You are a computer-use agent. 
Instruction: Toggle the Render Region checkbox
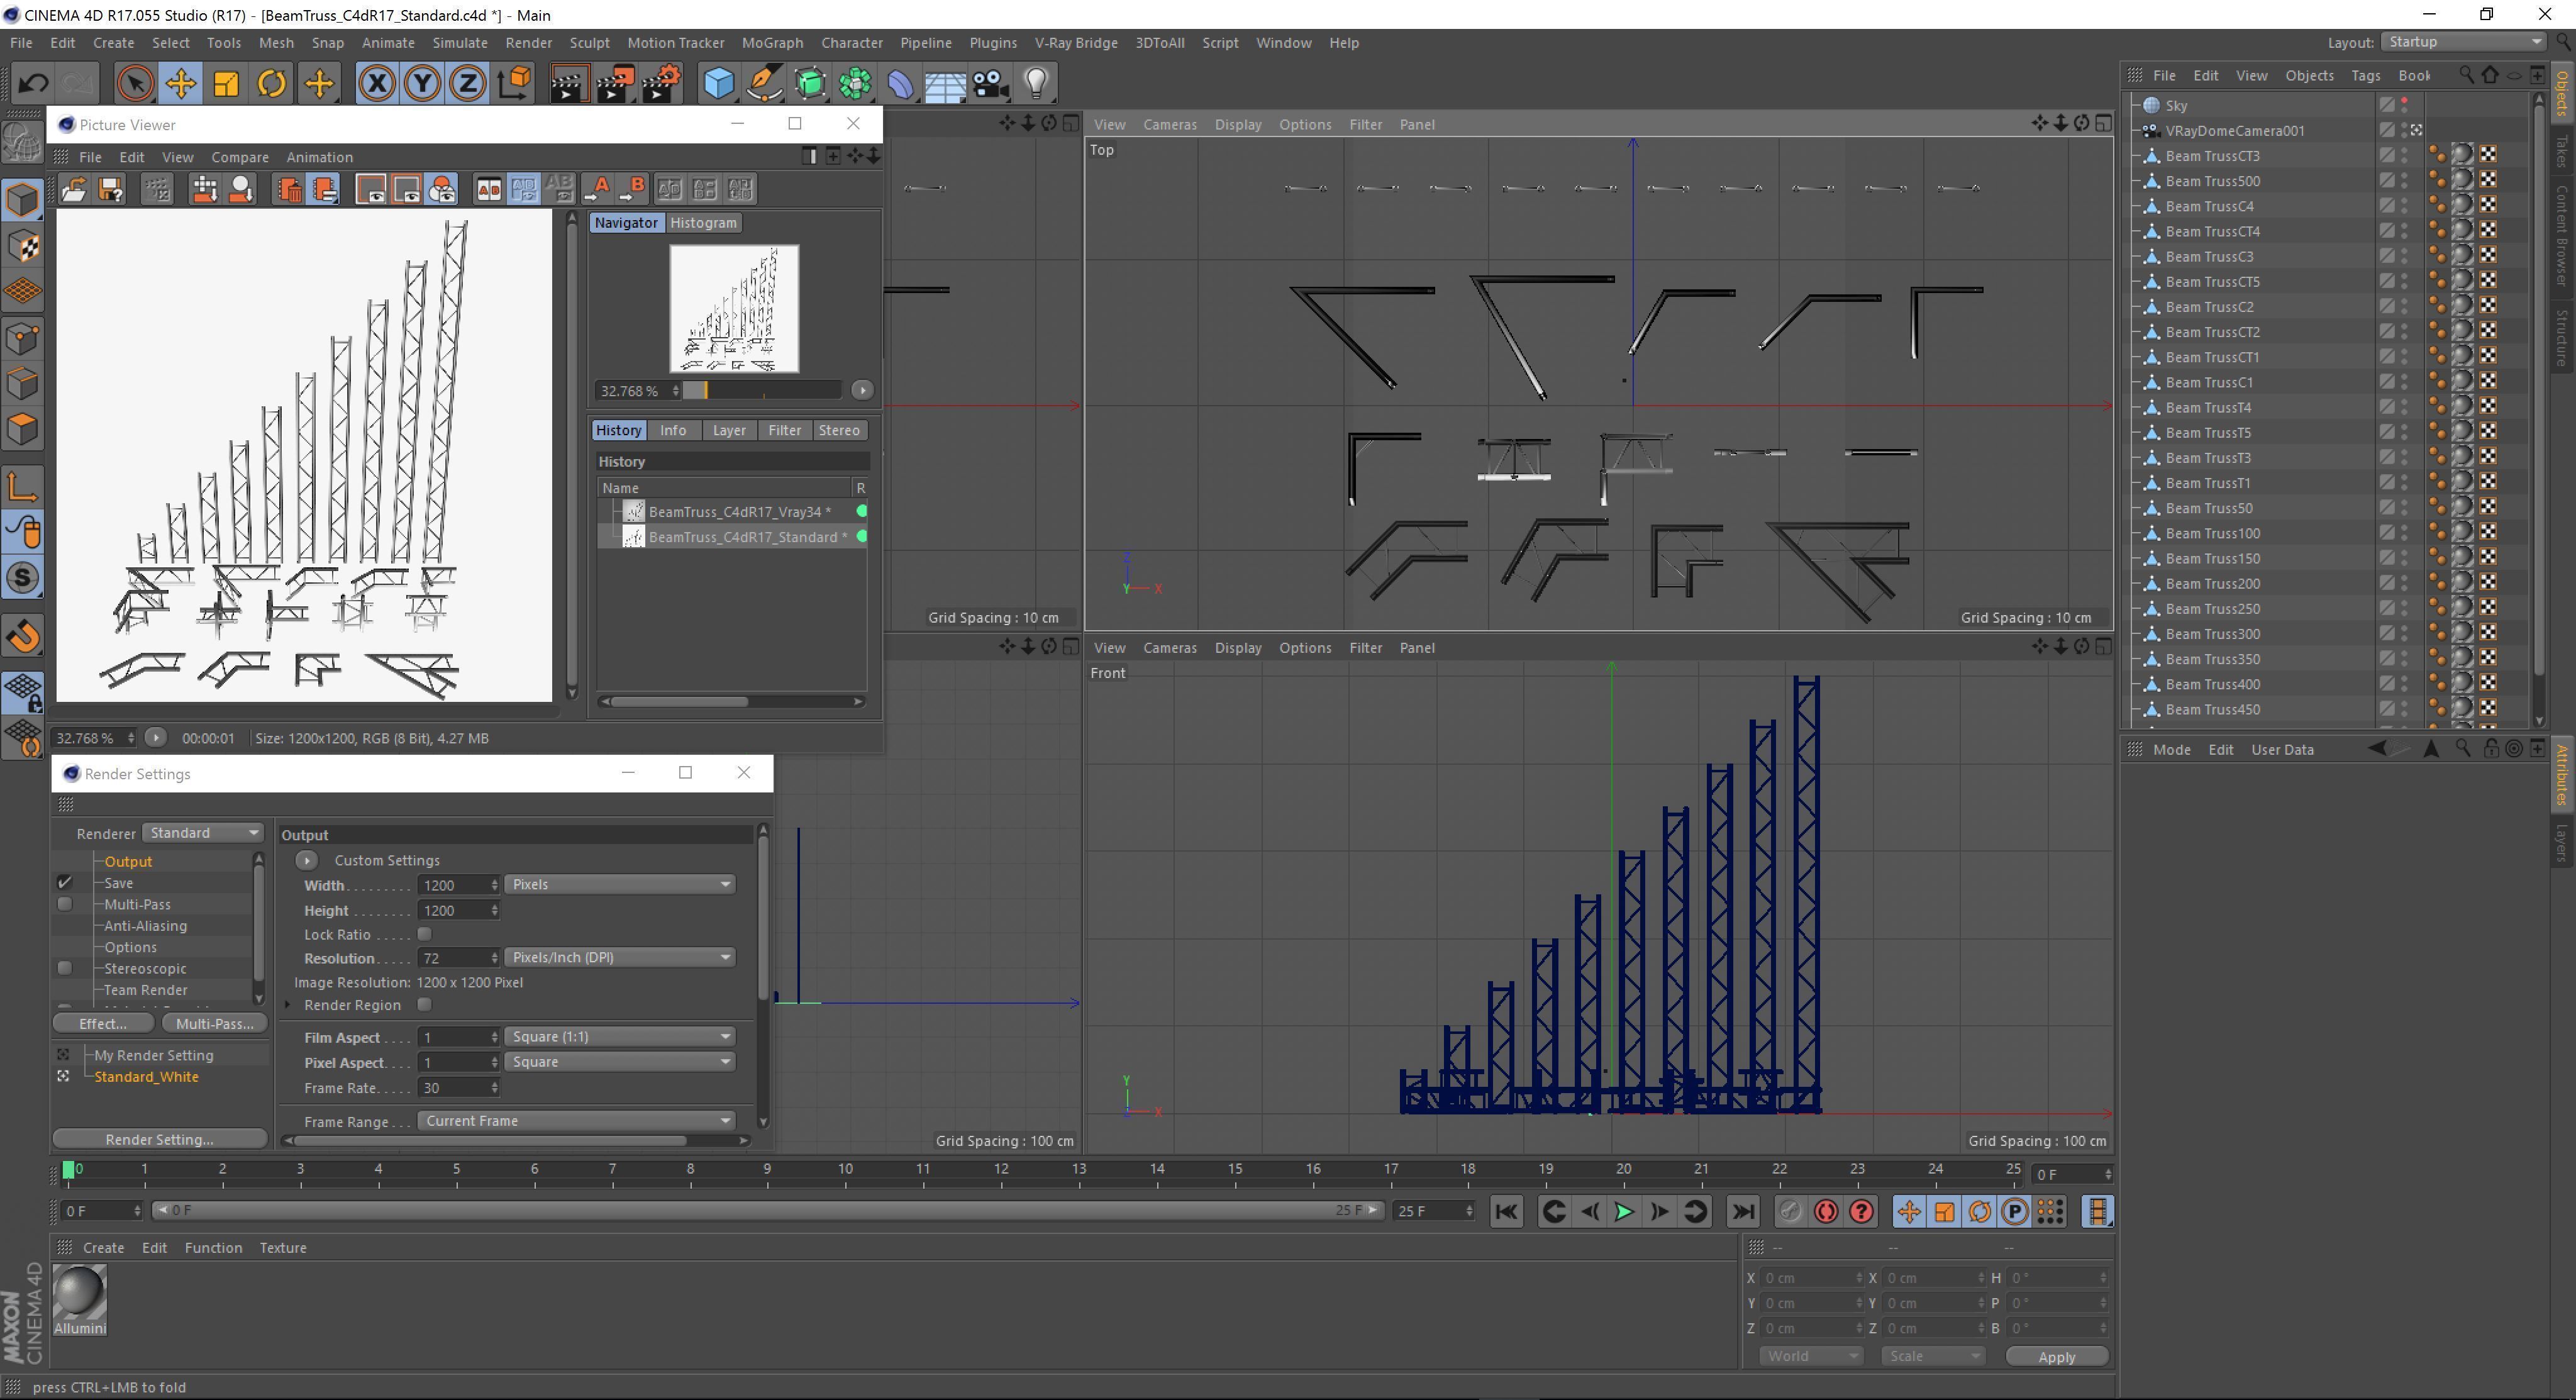click(x=424, y=1005)
